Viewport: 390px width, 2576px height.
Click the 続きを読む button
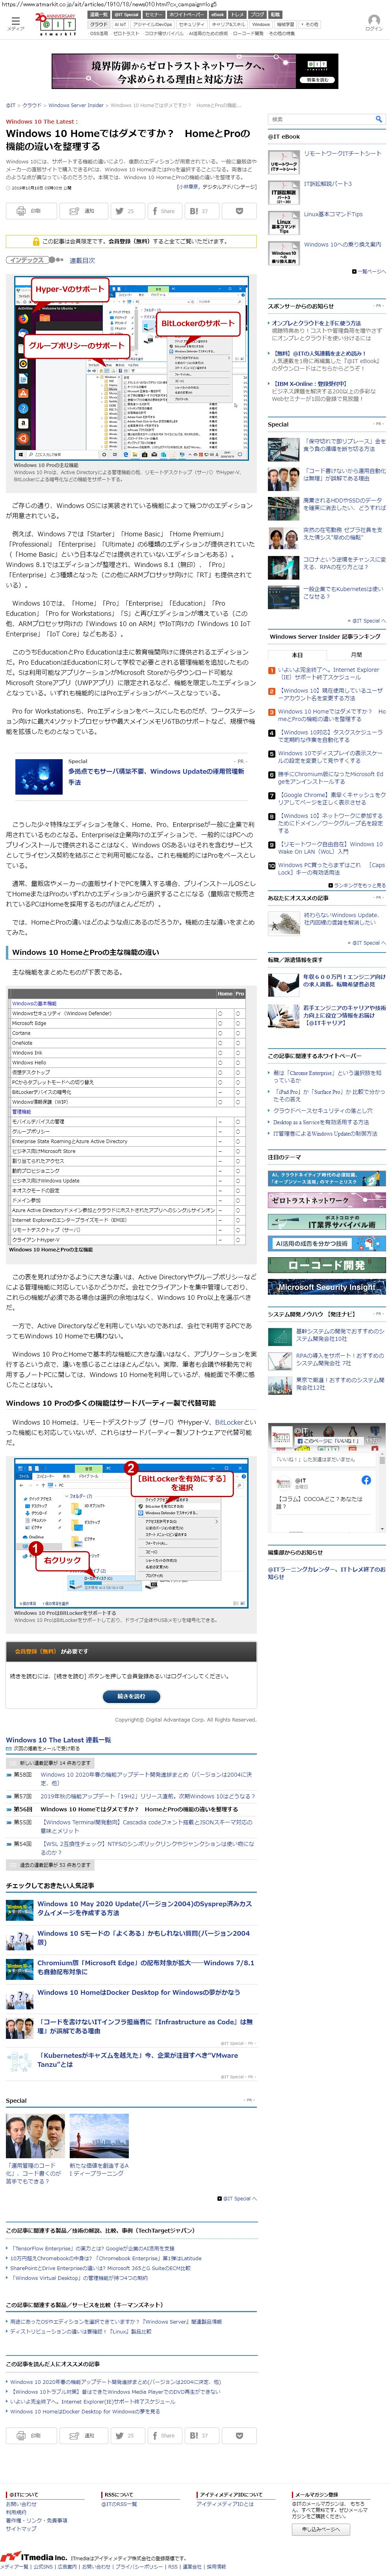click(x=131, y=1696)
